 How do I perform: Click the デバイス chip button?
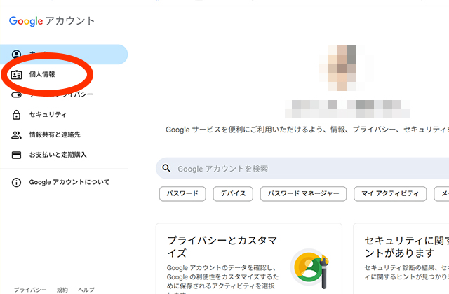coord(233,194)
